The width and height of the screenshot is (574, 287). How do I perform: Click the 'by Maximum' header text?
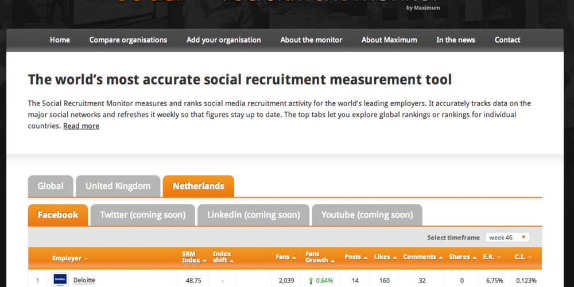click(423, 7)
